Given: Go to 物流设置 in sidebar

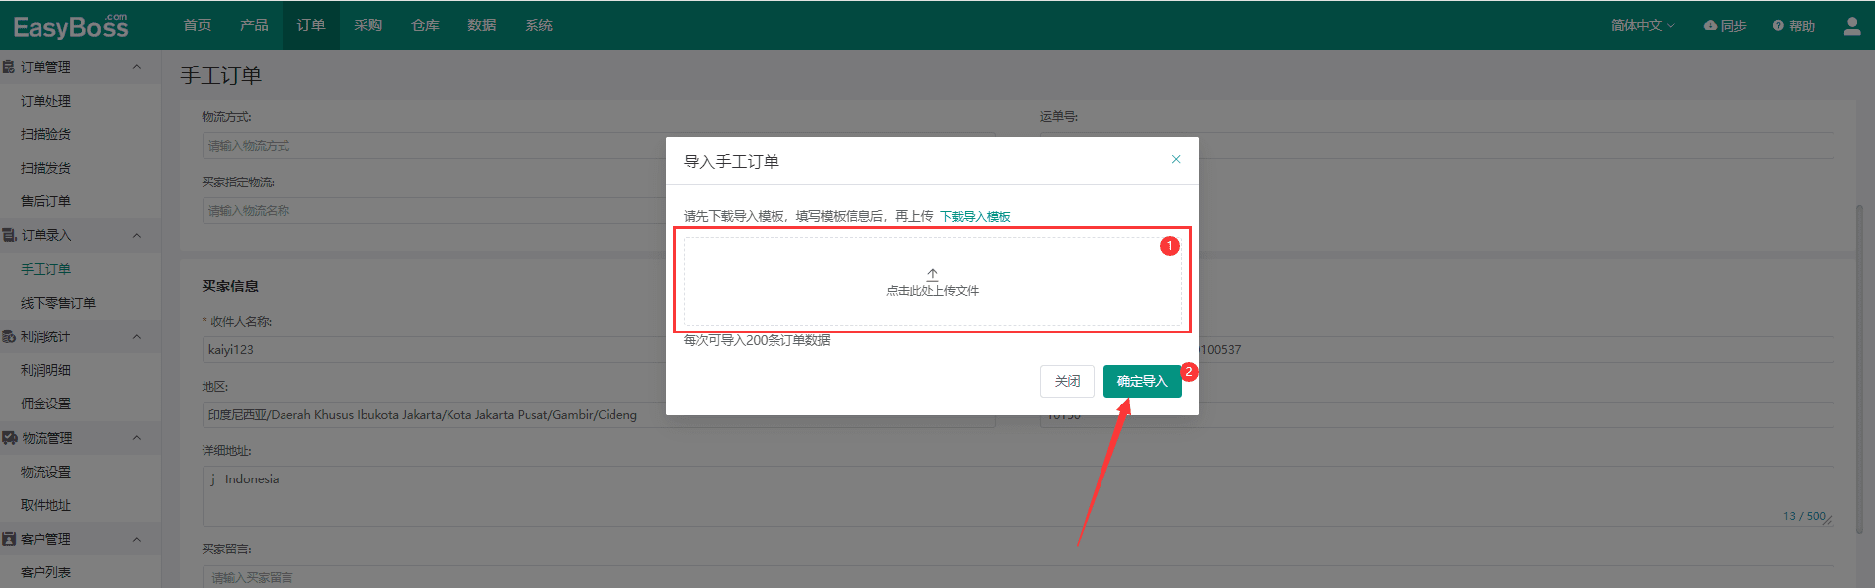Looking at the screenshot, I should tap(45, 472).
